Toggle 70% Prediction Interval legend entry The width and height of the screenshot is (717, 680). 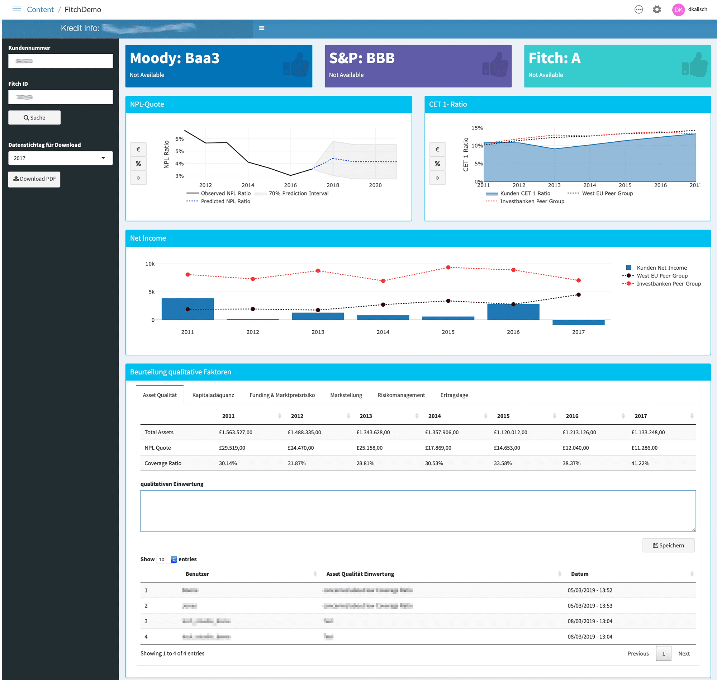tap(291, 194)
